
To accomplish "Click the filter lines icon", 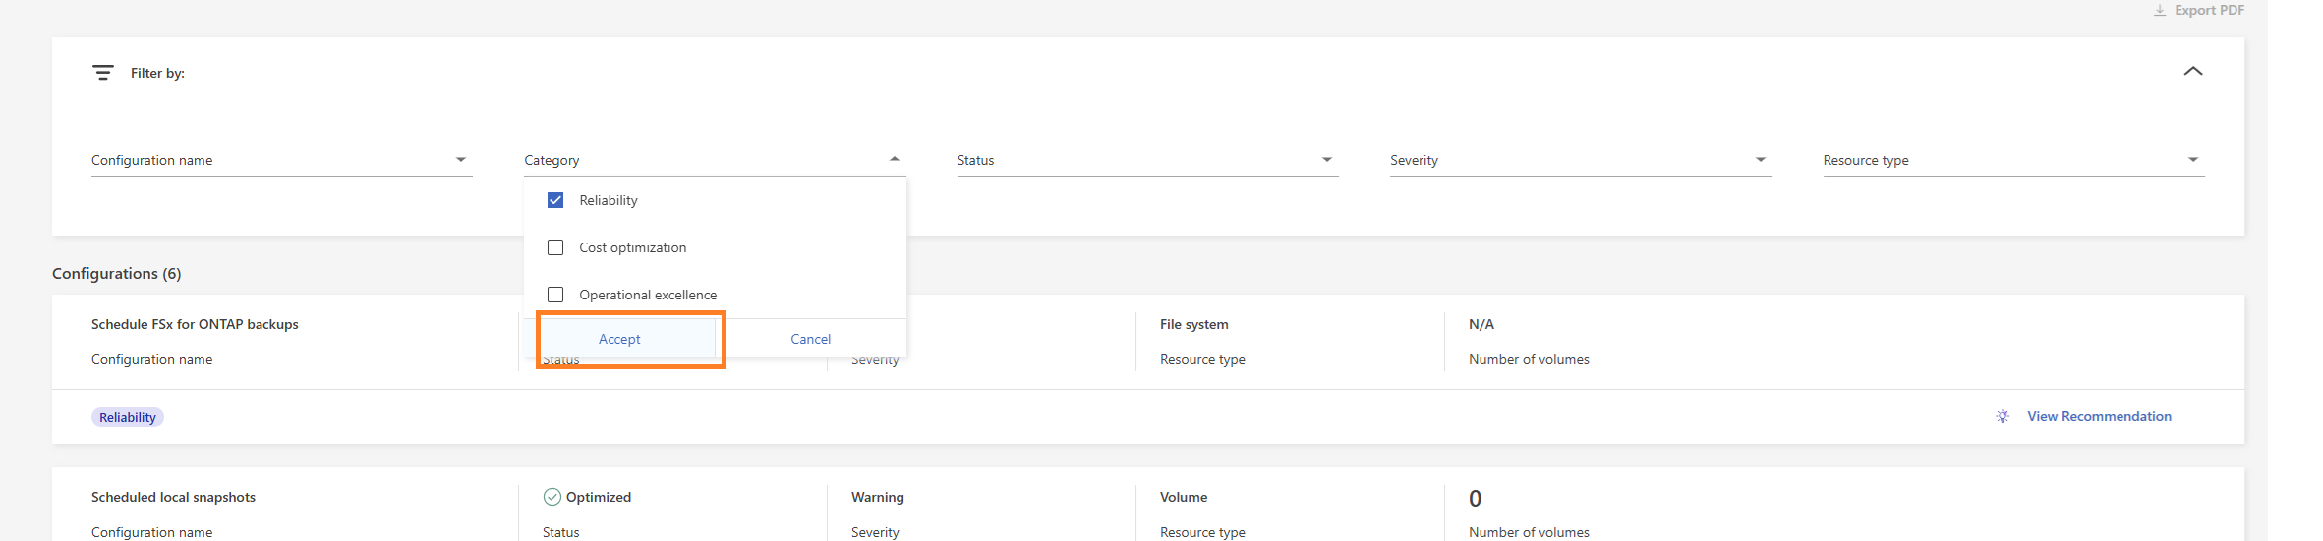I will [x=103, y=73].
